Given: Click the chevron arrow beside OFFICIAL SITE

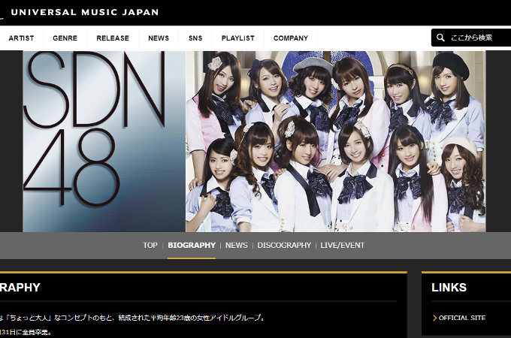Looking at the screenshot, I should pos(435,318).
